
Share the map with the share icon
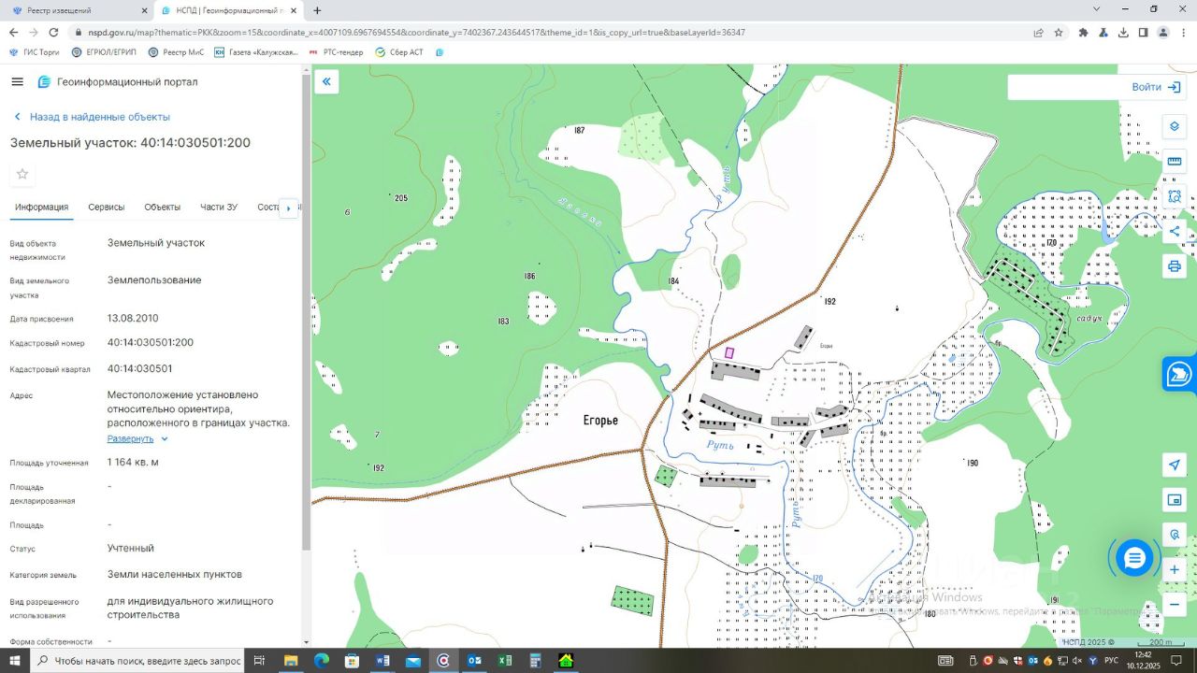click(1175, 232)
